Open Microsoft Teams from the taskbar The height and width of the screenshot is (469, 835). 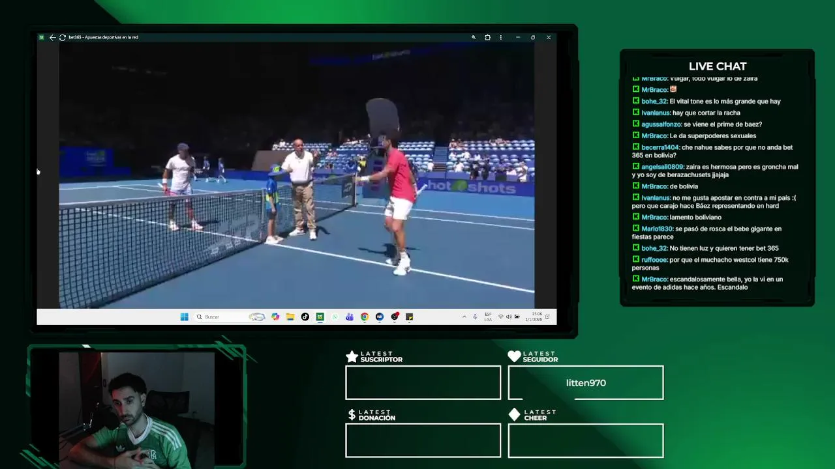point(350,317)
